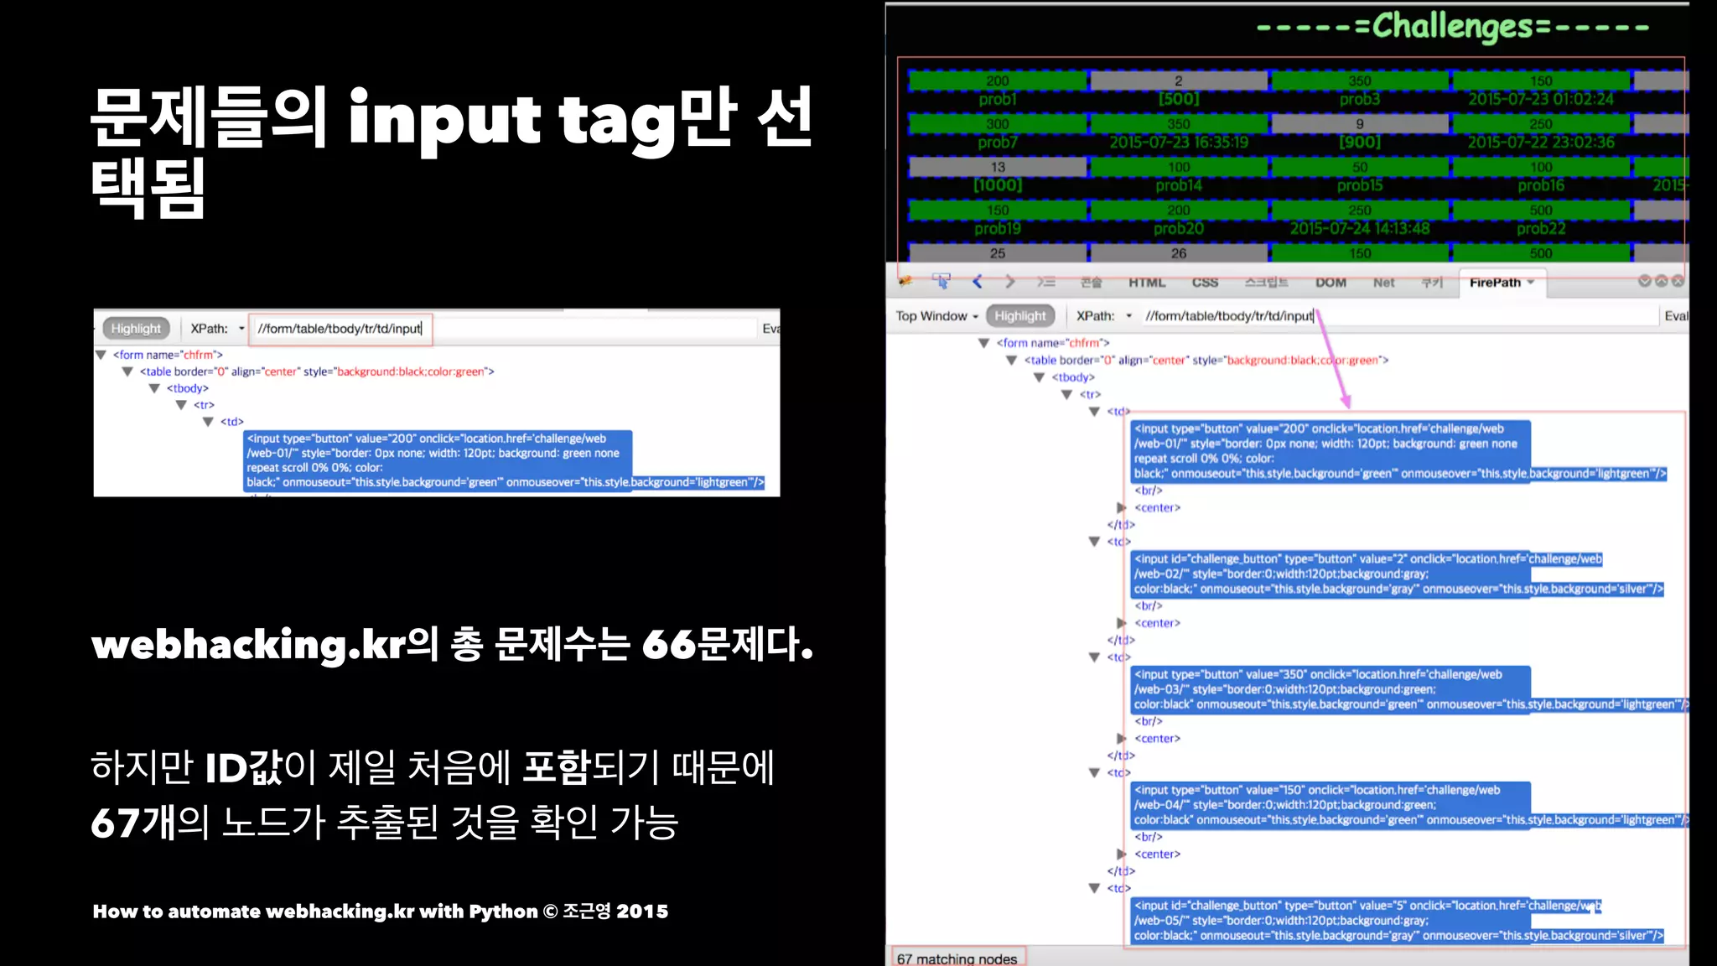Image resolution: width=1717 pixels, height=966 pixels.
Task: Open XPath dropdown arrow in left inset screenshot
Action: point(241,329)
